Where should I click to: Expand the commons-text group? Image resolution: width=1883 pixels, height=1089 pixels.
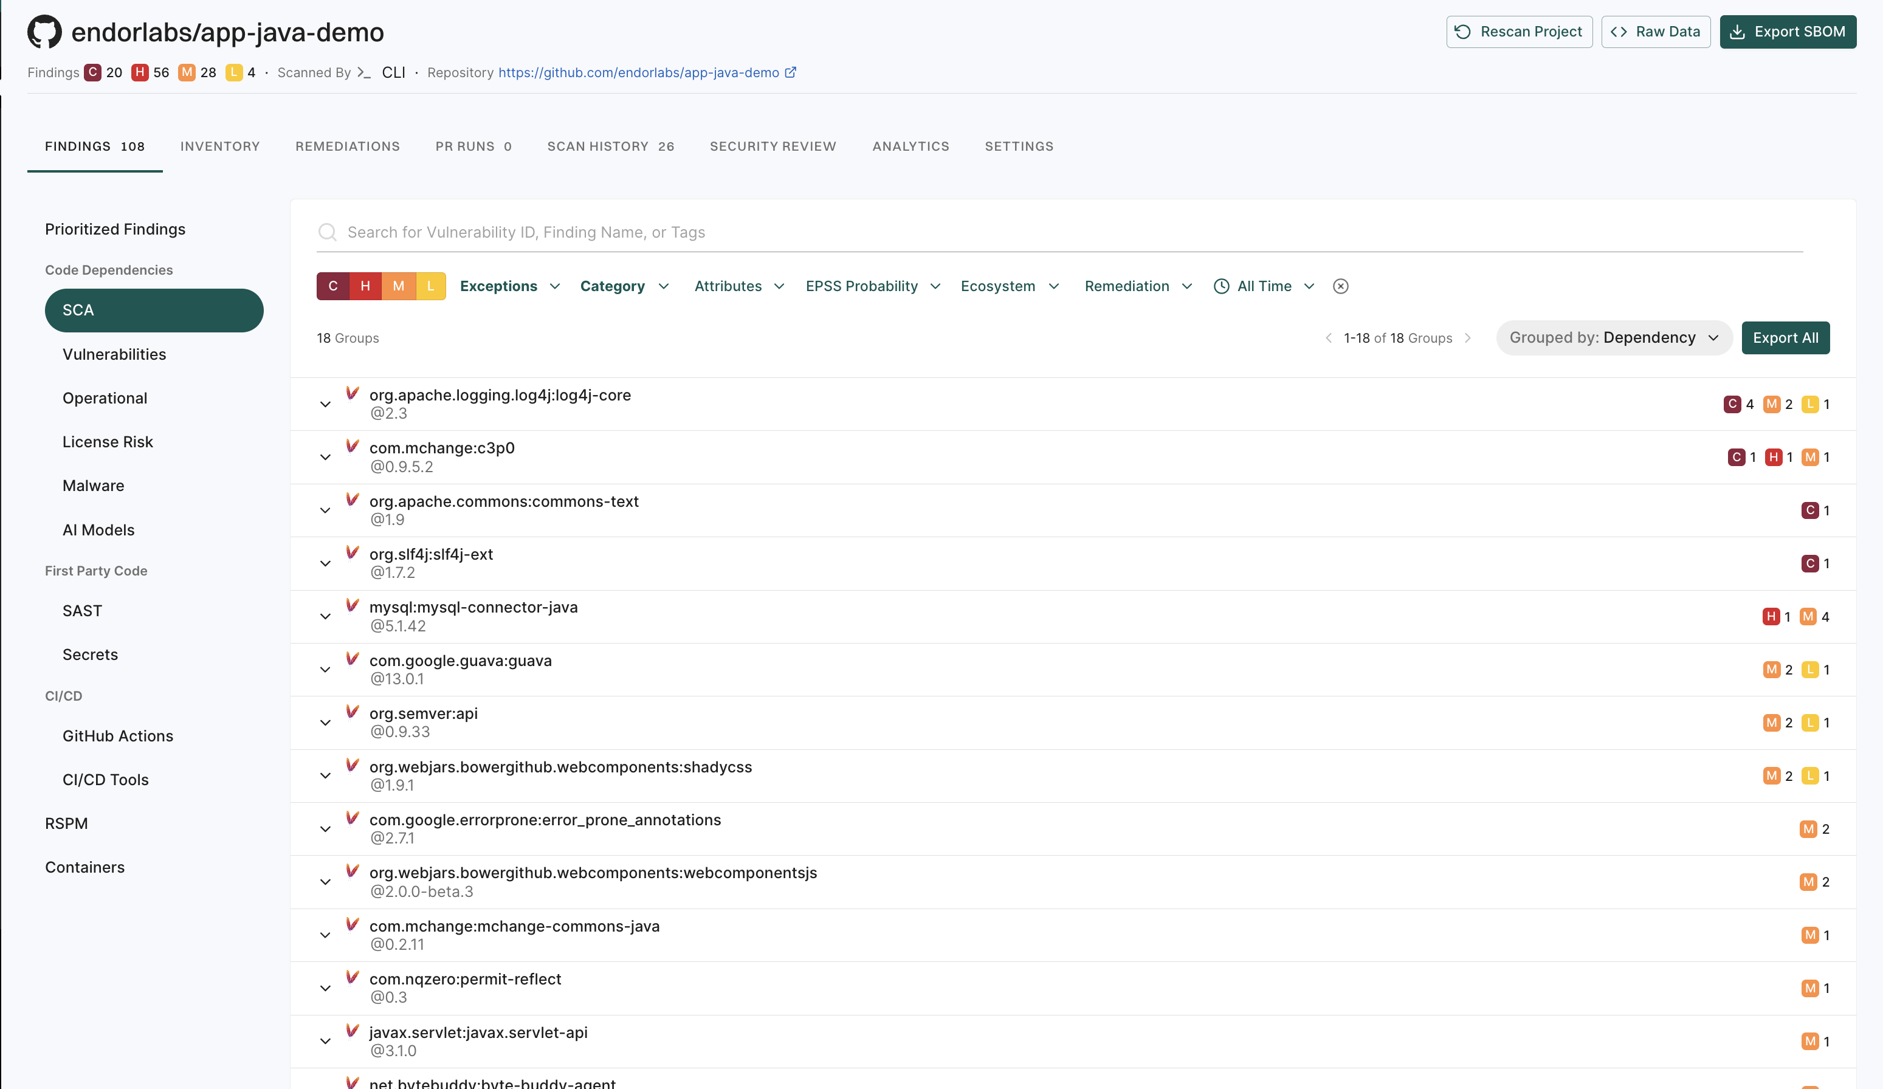coord(325,510)
